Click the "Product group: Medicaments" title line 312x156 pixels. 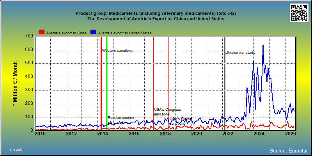pos(156,14)
